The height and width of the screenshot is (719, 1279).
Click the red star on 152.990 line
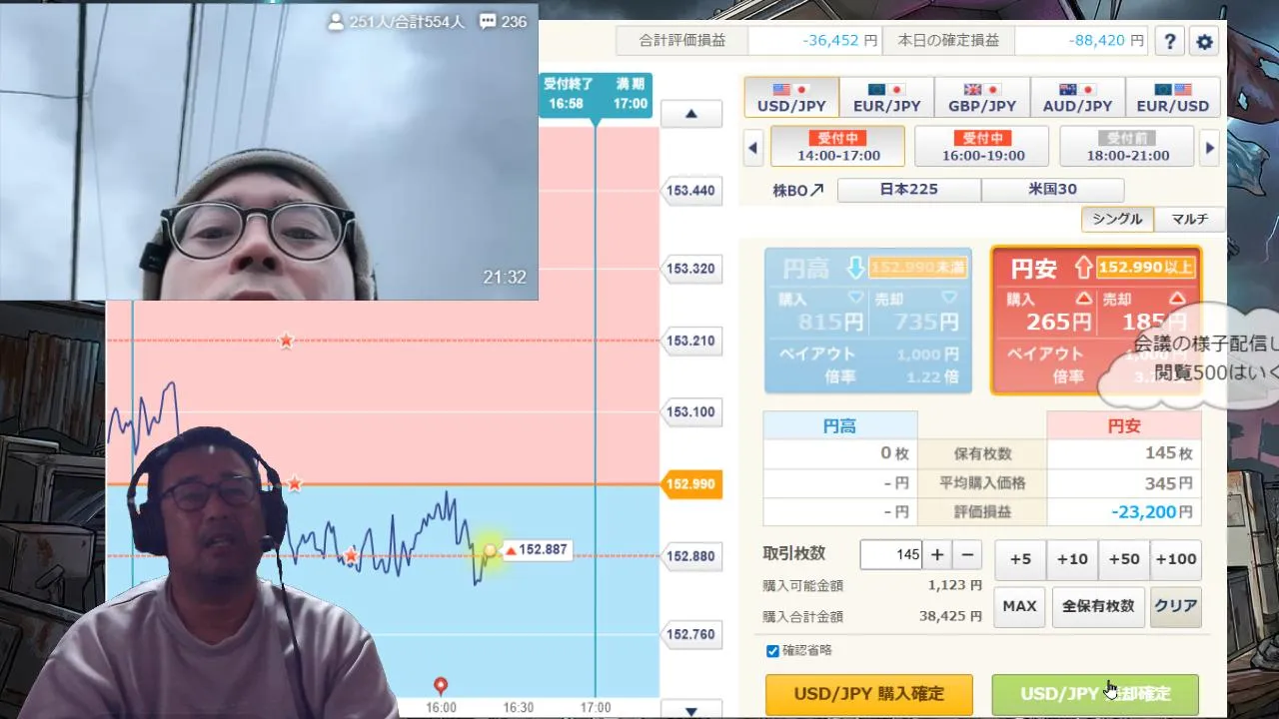(x=295, y=484)
